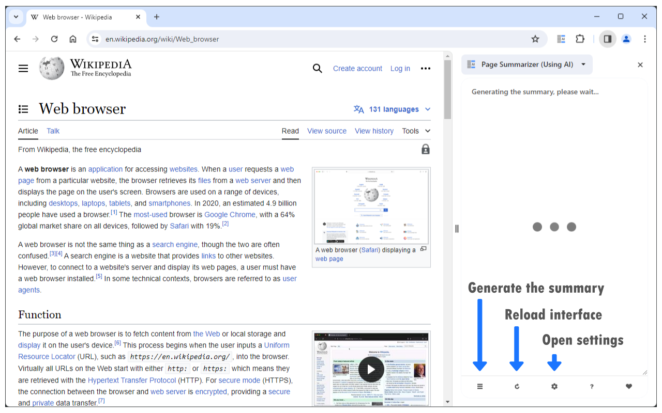Switch to the Talk tab
This screenshot has width=662, height=413.
[53, 131]
